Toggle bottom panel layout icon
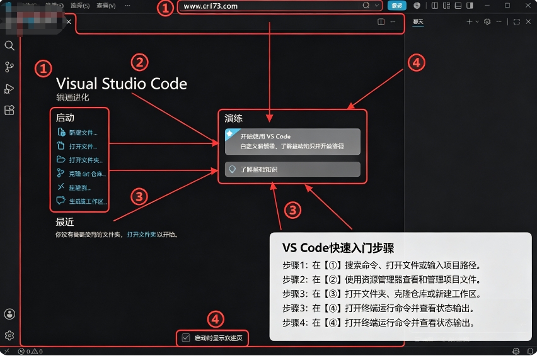Image resolution: width=537 pixels, height=356 pixels. [x=458, y=6]
